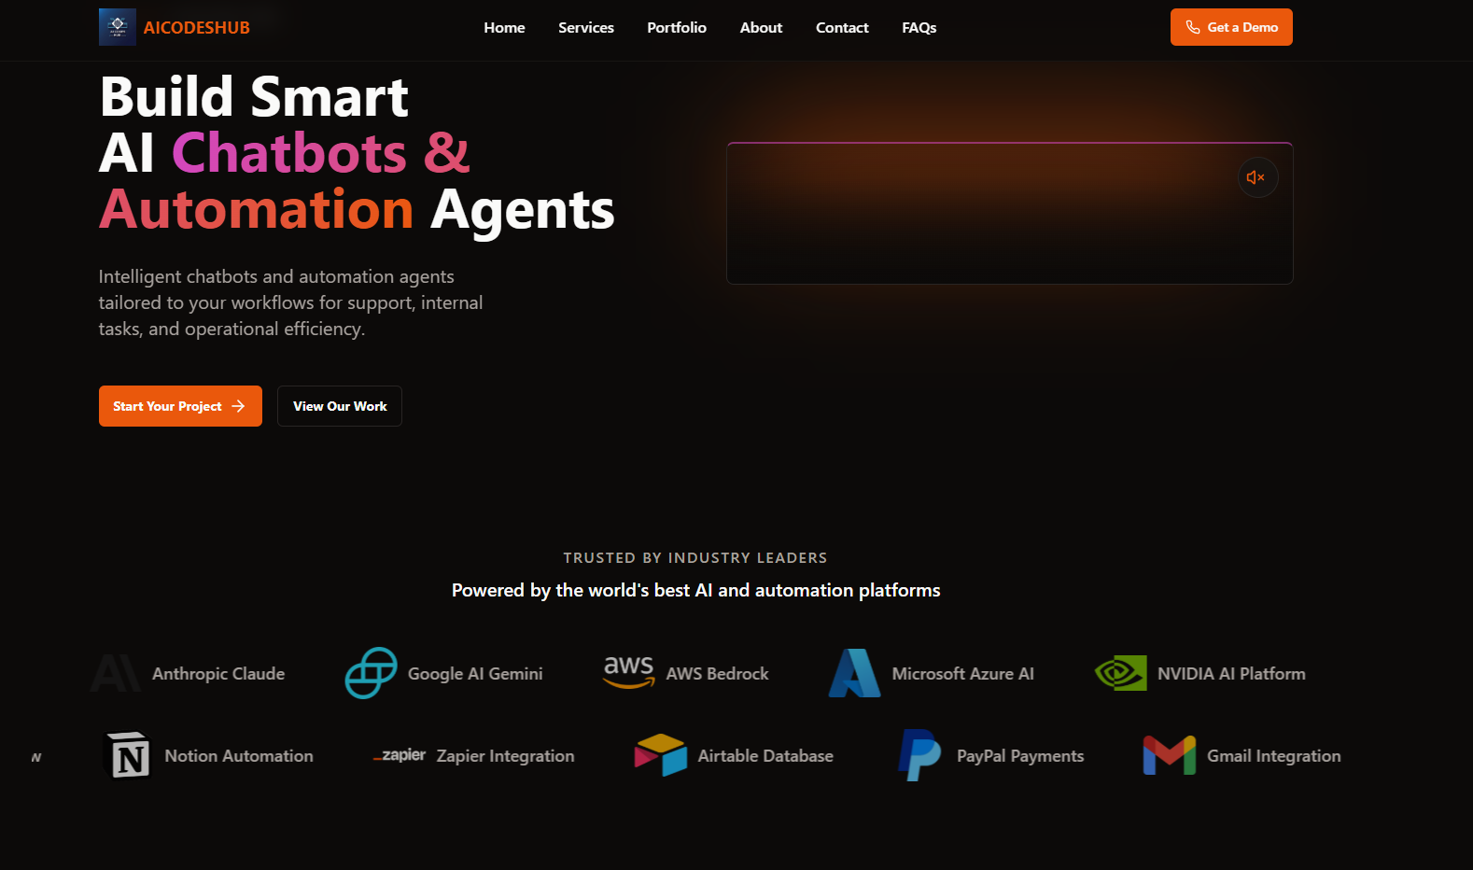This screenshot has height=870, width=1473.
Task: Click the Build Smart AI Chatbots headline
Action: 357,153
